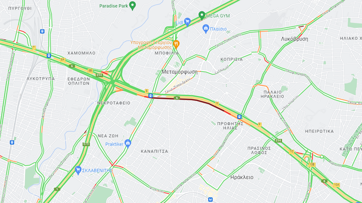Image resolution: width=362 pixels, height=203 pixels.
Task: Click the Λυκόβρυση area label
Action: (294, 39)
